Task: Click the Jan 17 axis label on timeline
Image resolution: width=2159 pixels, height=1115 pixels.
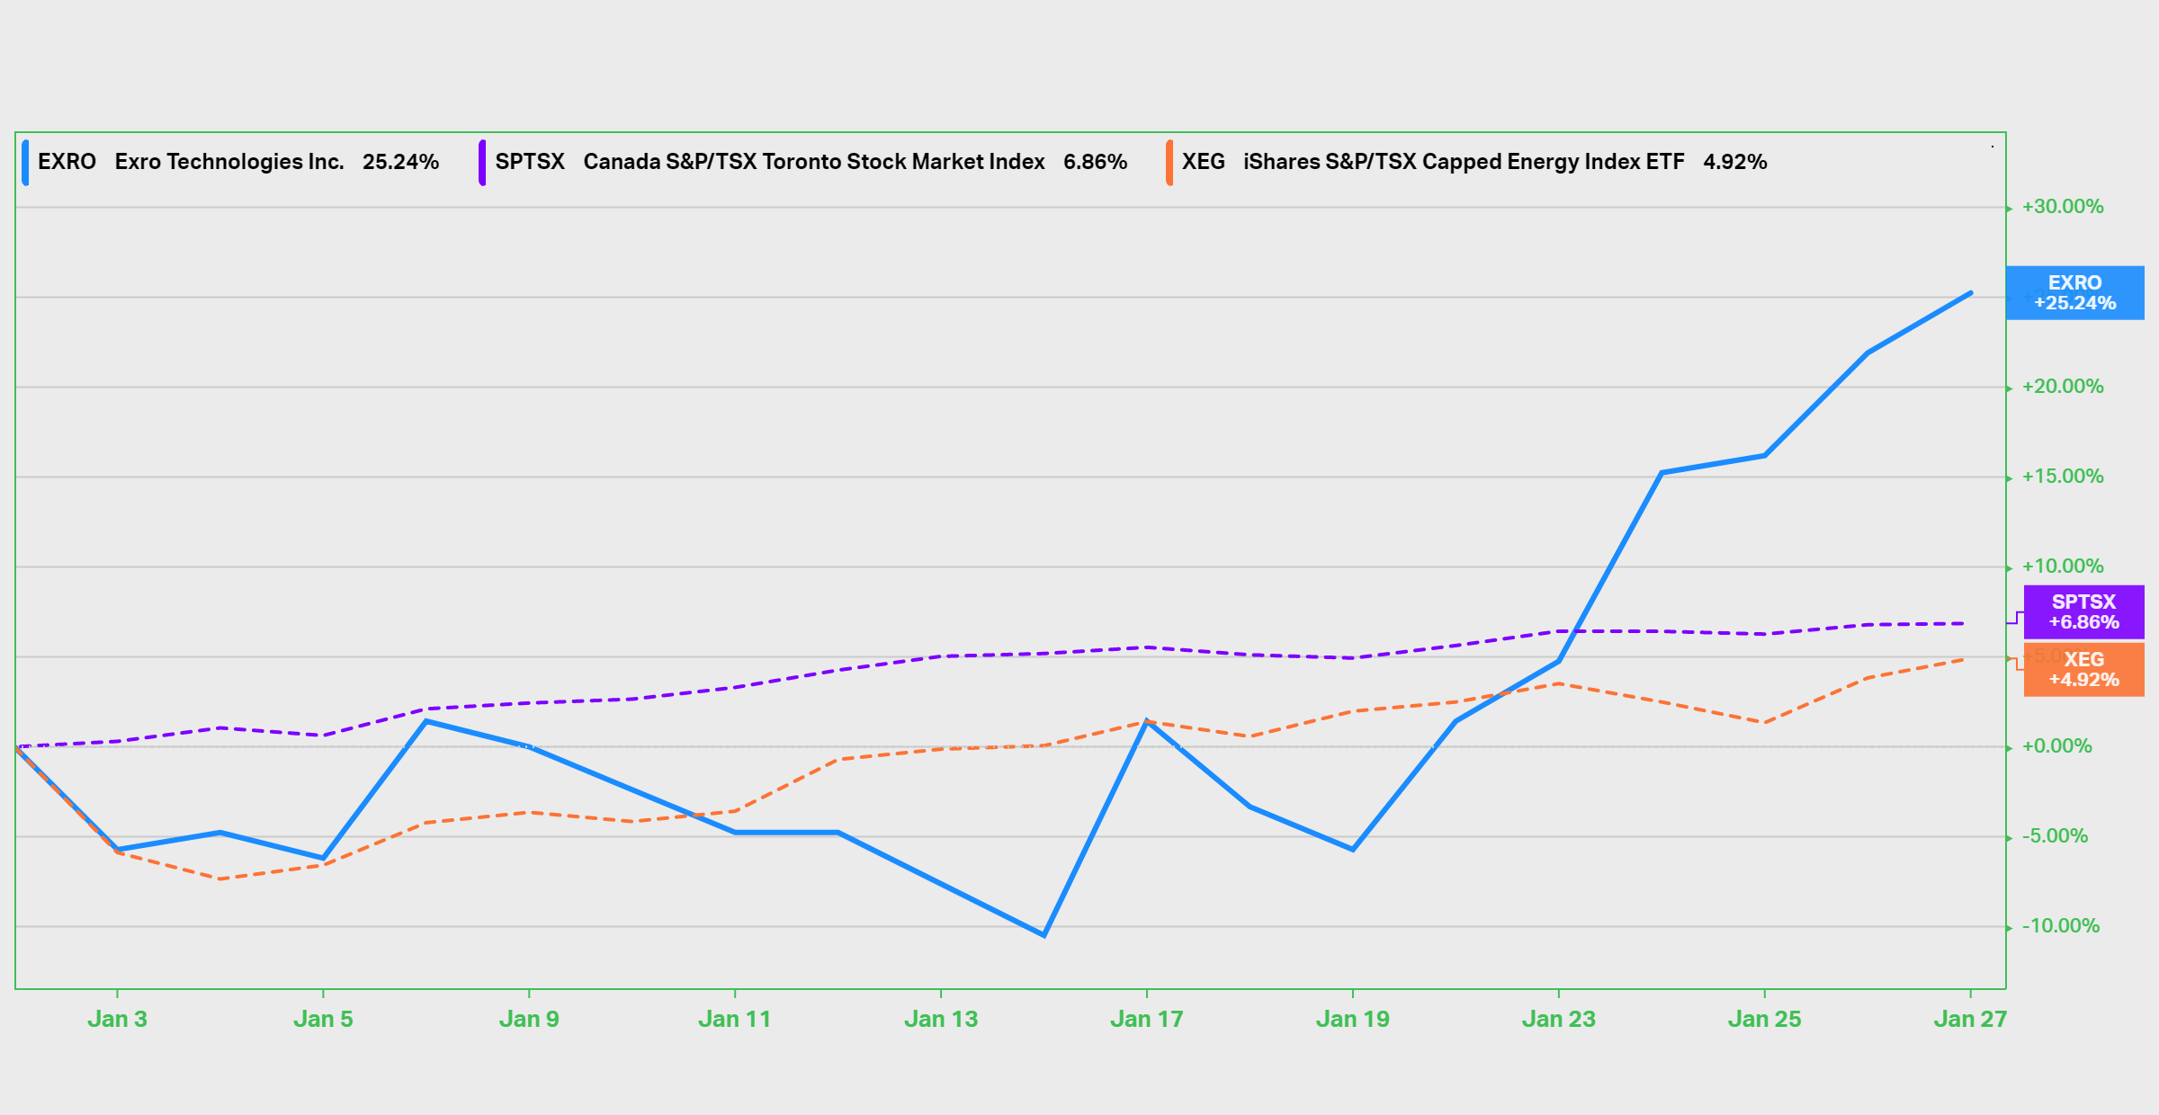Action: [x=1149, y=1019]
